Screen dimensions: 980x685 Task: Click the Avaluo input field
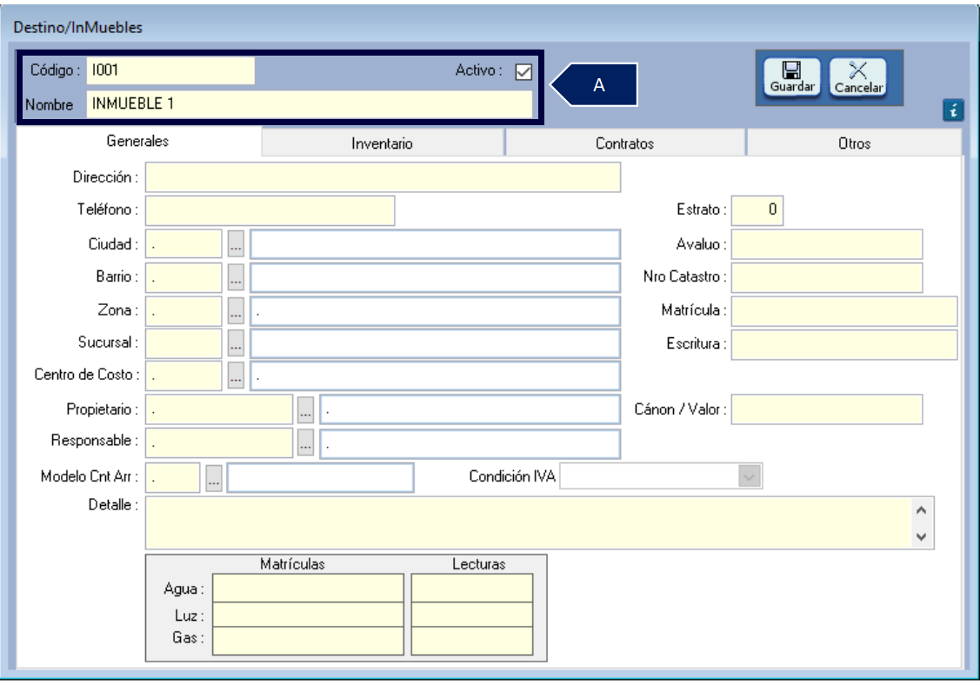pos(827,243)
